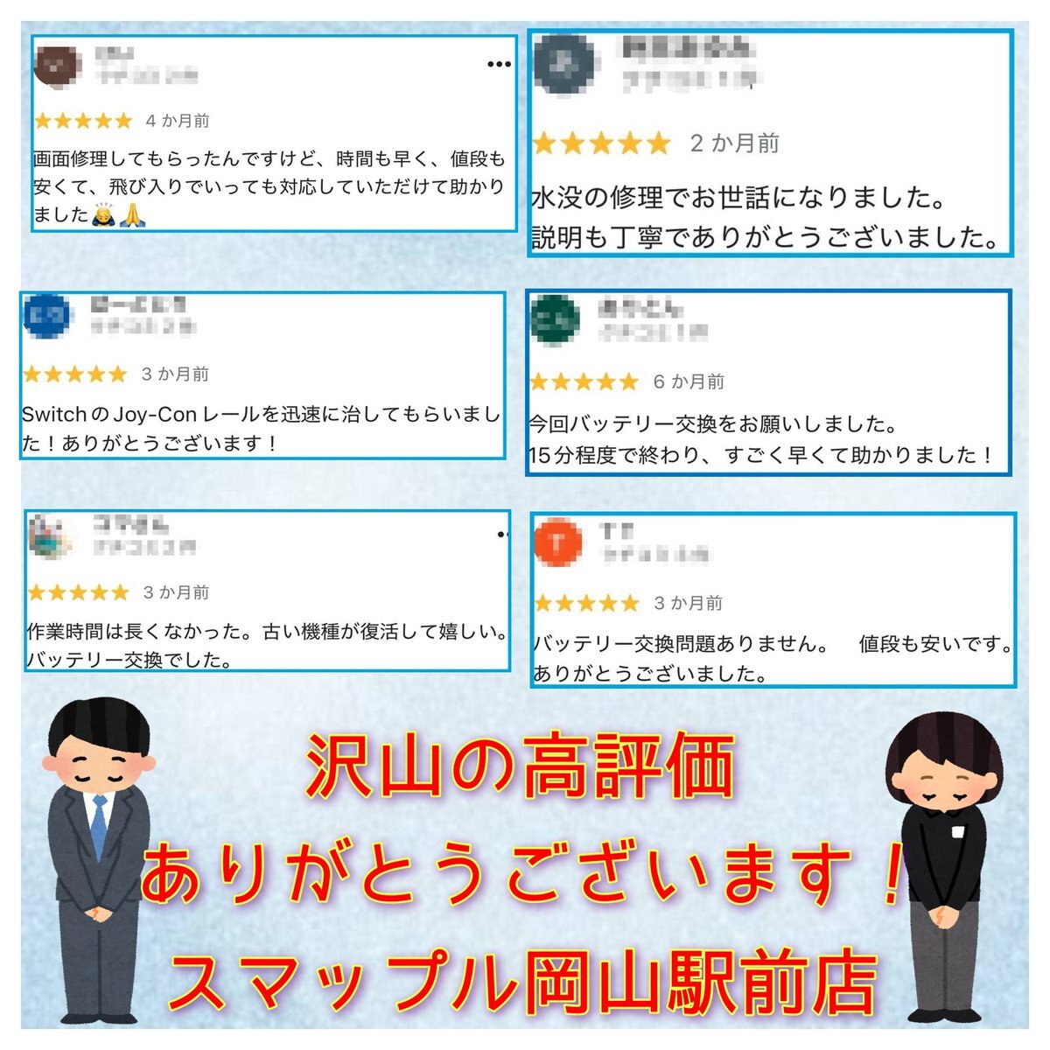
Task: Click the stars on the 4 か月前 review
Action: (x=82, y=121)
